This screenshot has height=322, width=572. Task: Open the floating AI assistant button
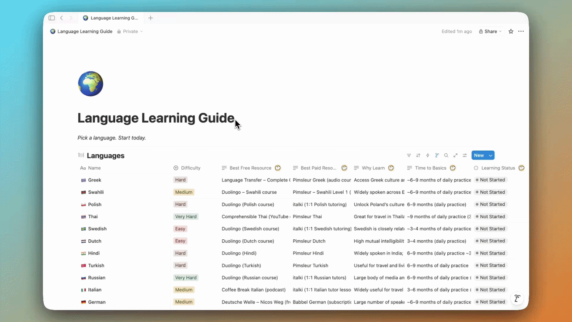click(517, 298)
